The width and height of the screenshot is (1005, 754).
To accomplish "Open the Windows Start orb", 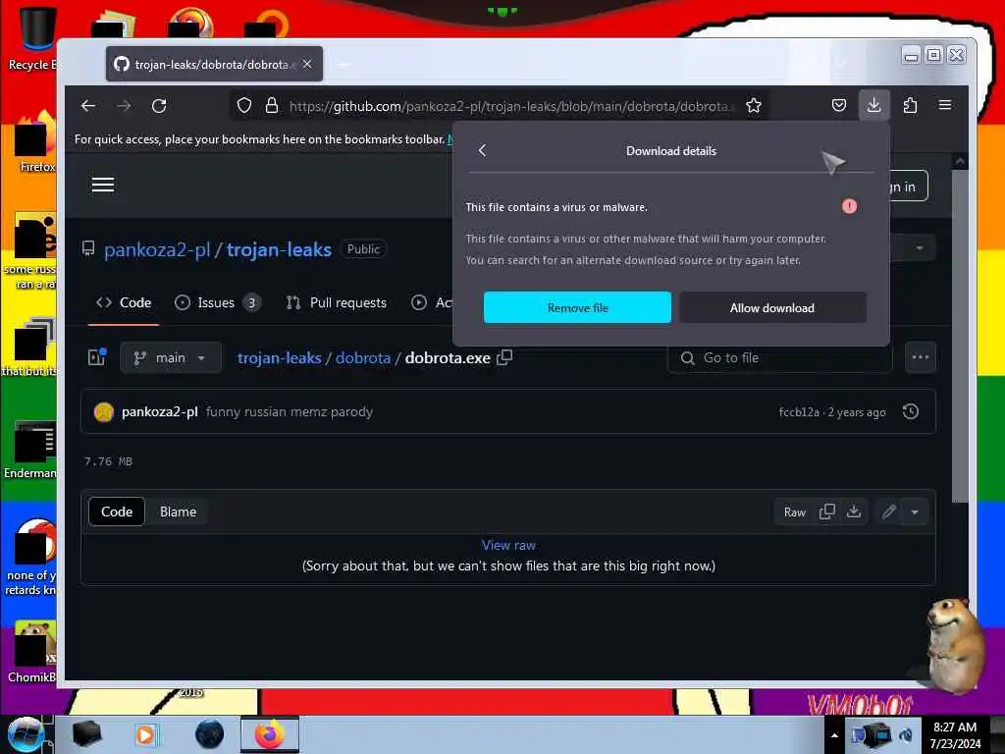I will (x=26, y=734).
